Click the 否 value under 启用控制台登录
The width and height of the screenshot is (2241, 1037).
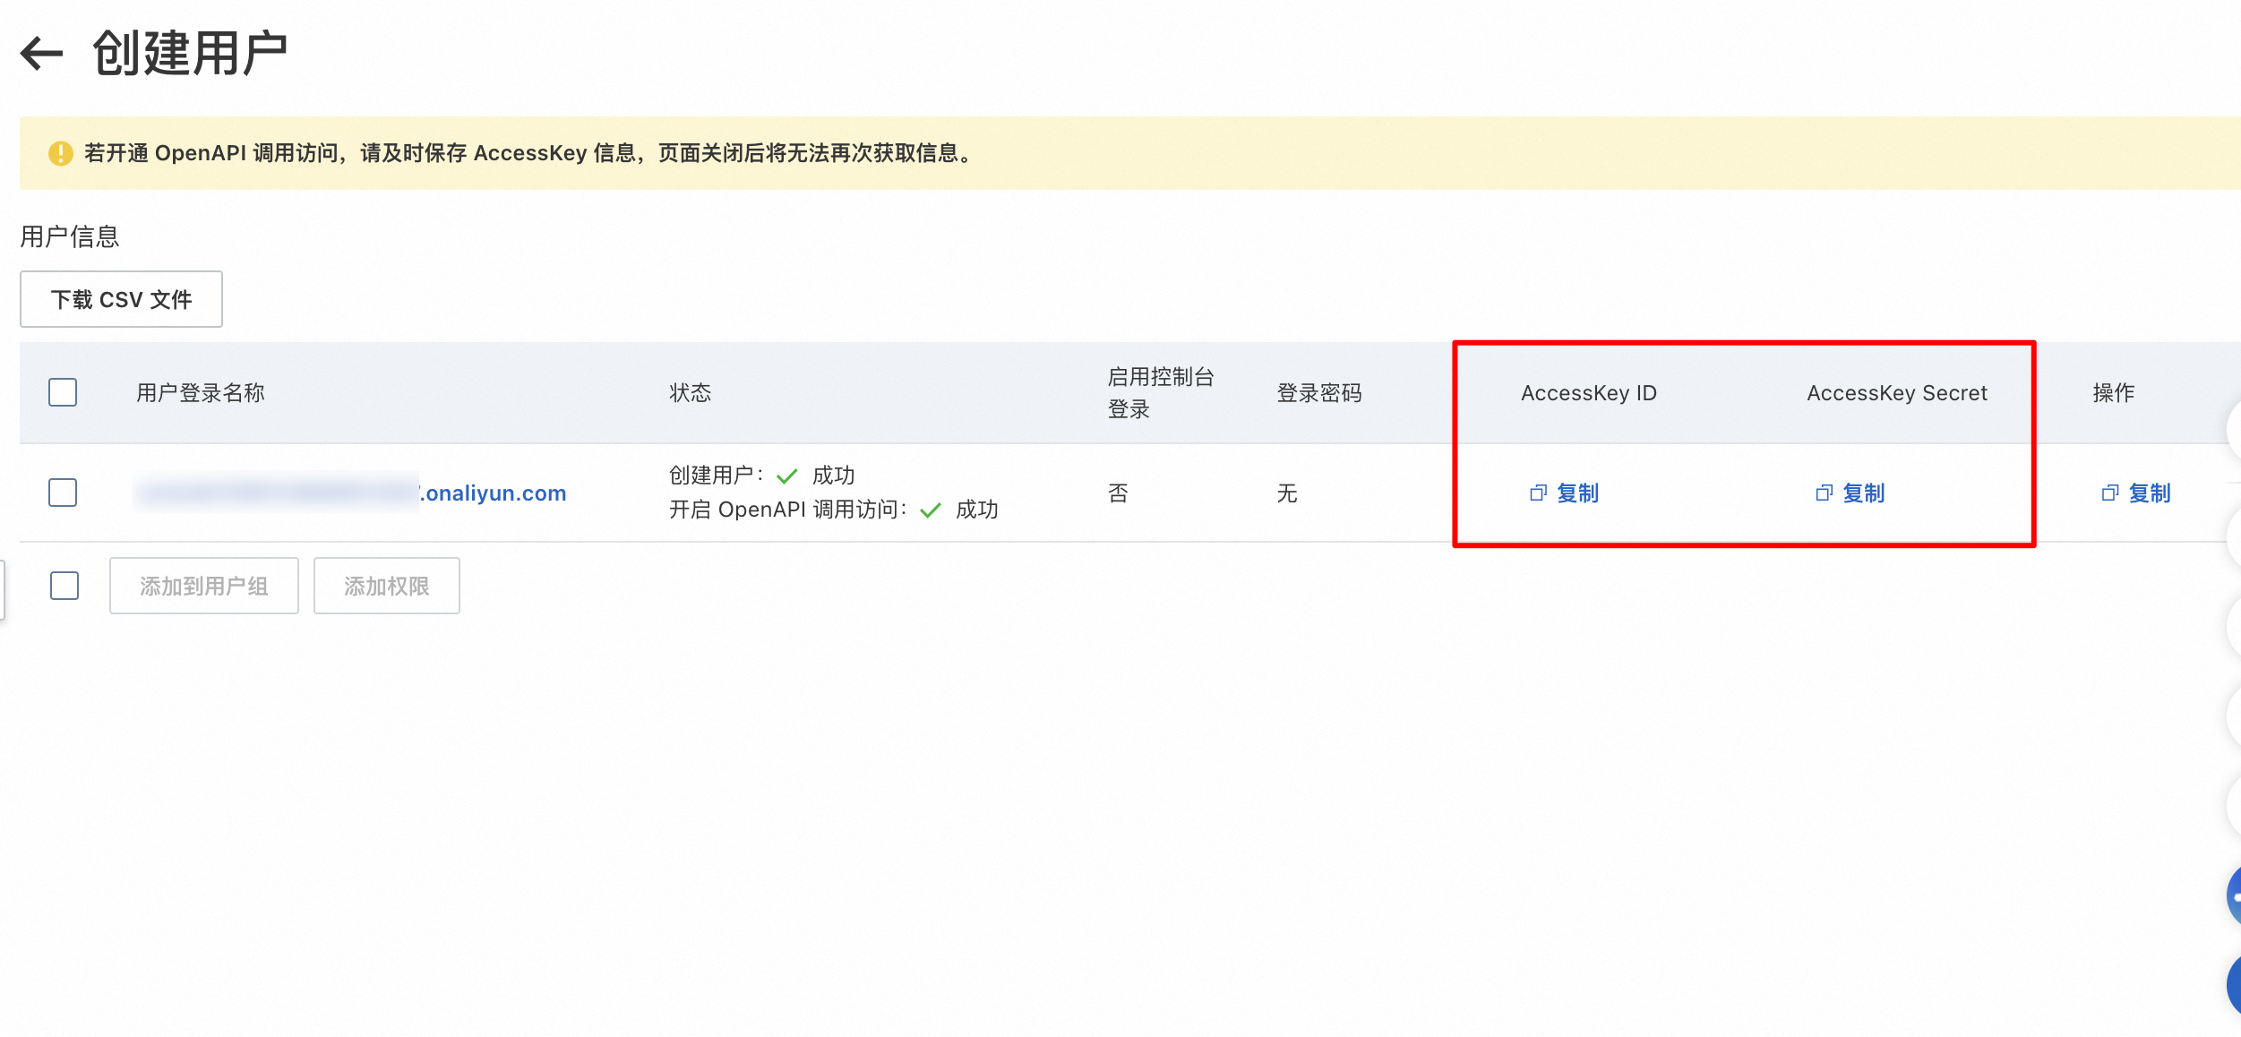coord(1118,493)
